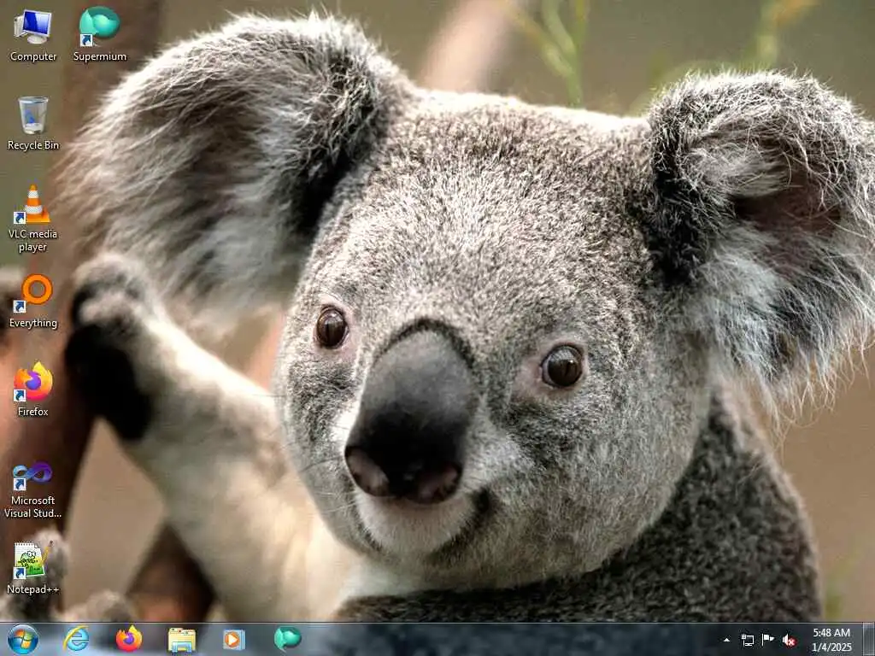The image size is (875, 656).
Task: Launch Supermium from the taskbar
Action: [287, 639]
